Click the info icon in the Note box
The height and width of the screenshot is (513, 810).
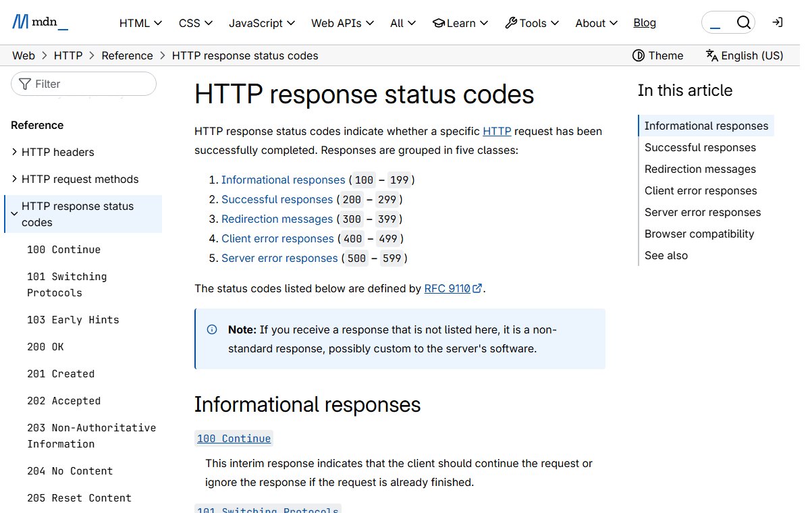tap(212, 329)
